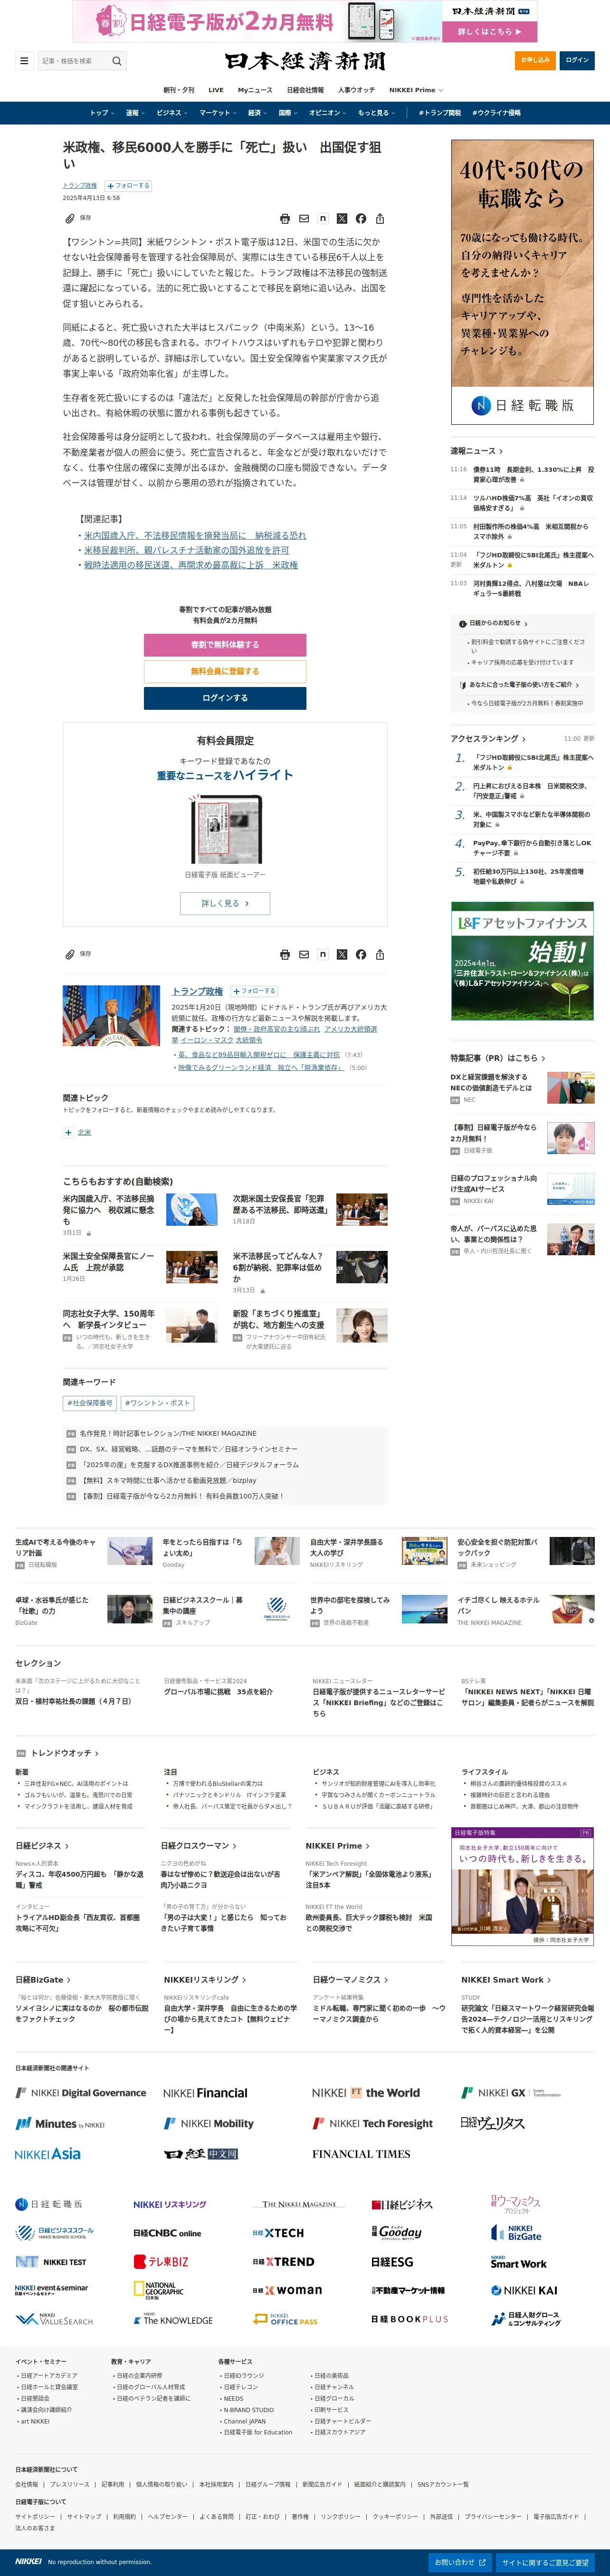Open the #ウクライナ侵略 tag in the navigation bar
610x2576 pixels.
pyautogui.click(x=496, y=113)
